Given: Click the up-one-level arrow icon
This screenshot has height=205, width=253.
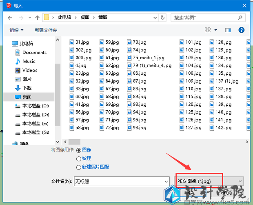Looking at the screenshot, I should [37, 18].
